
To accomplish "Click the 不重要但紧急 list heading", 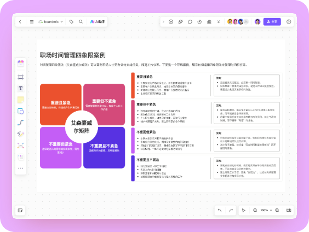I will coord(146,132).
